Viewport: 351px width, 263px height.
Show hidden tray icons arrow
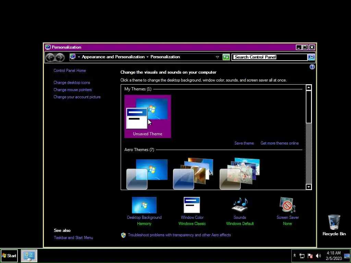(x=294, y=255)
